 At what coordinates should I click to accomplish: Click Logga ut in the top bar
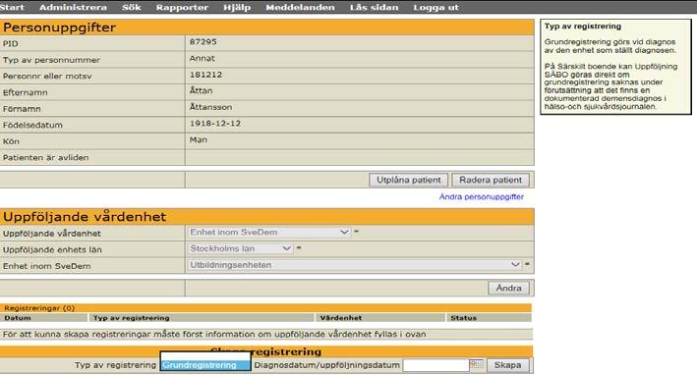click(x=436, y=7)
